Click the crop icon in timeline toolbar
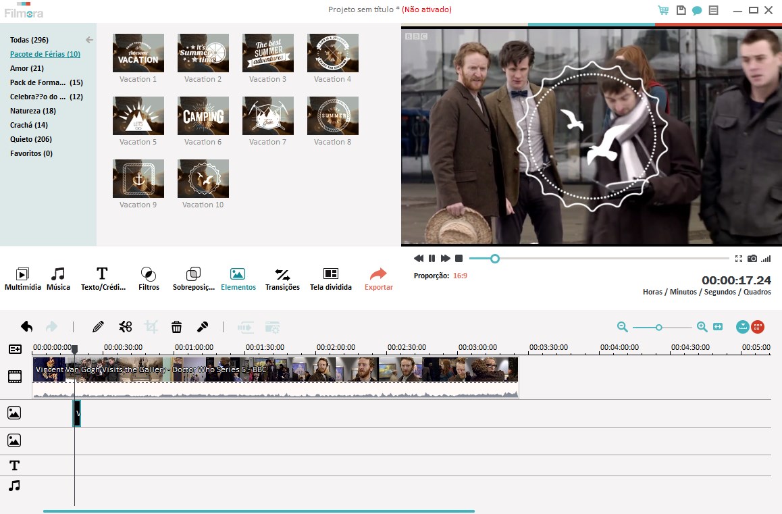This screenshot has height=514, width=782. coord(151,327)
